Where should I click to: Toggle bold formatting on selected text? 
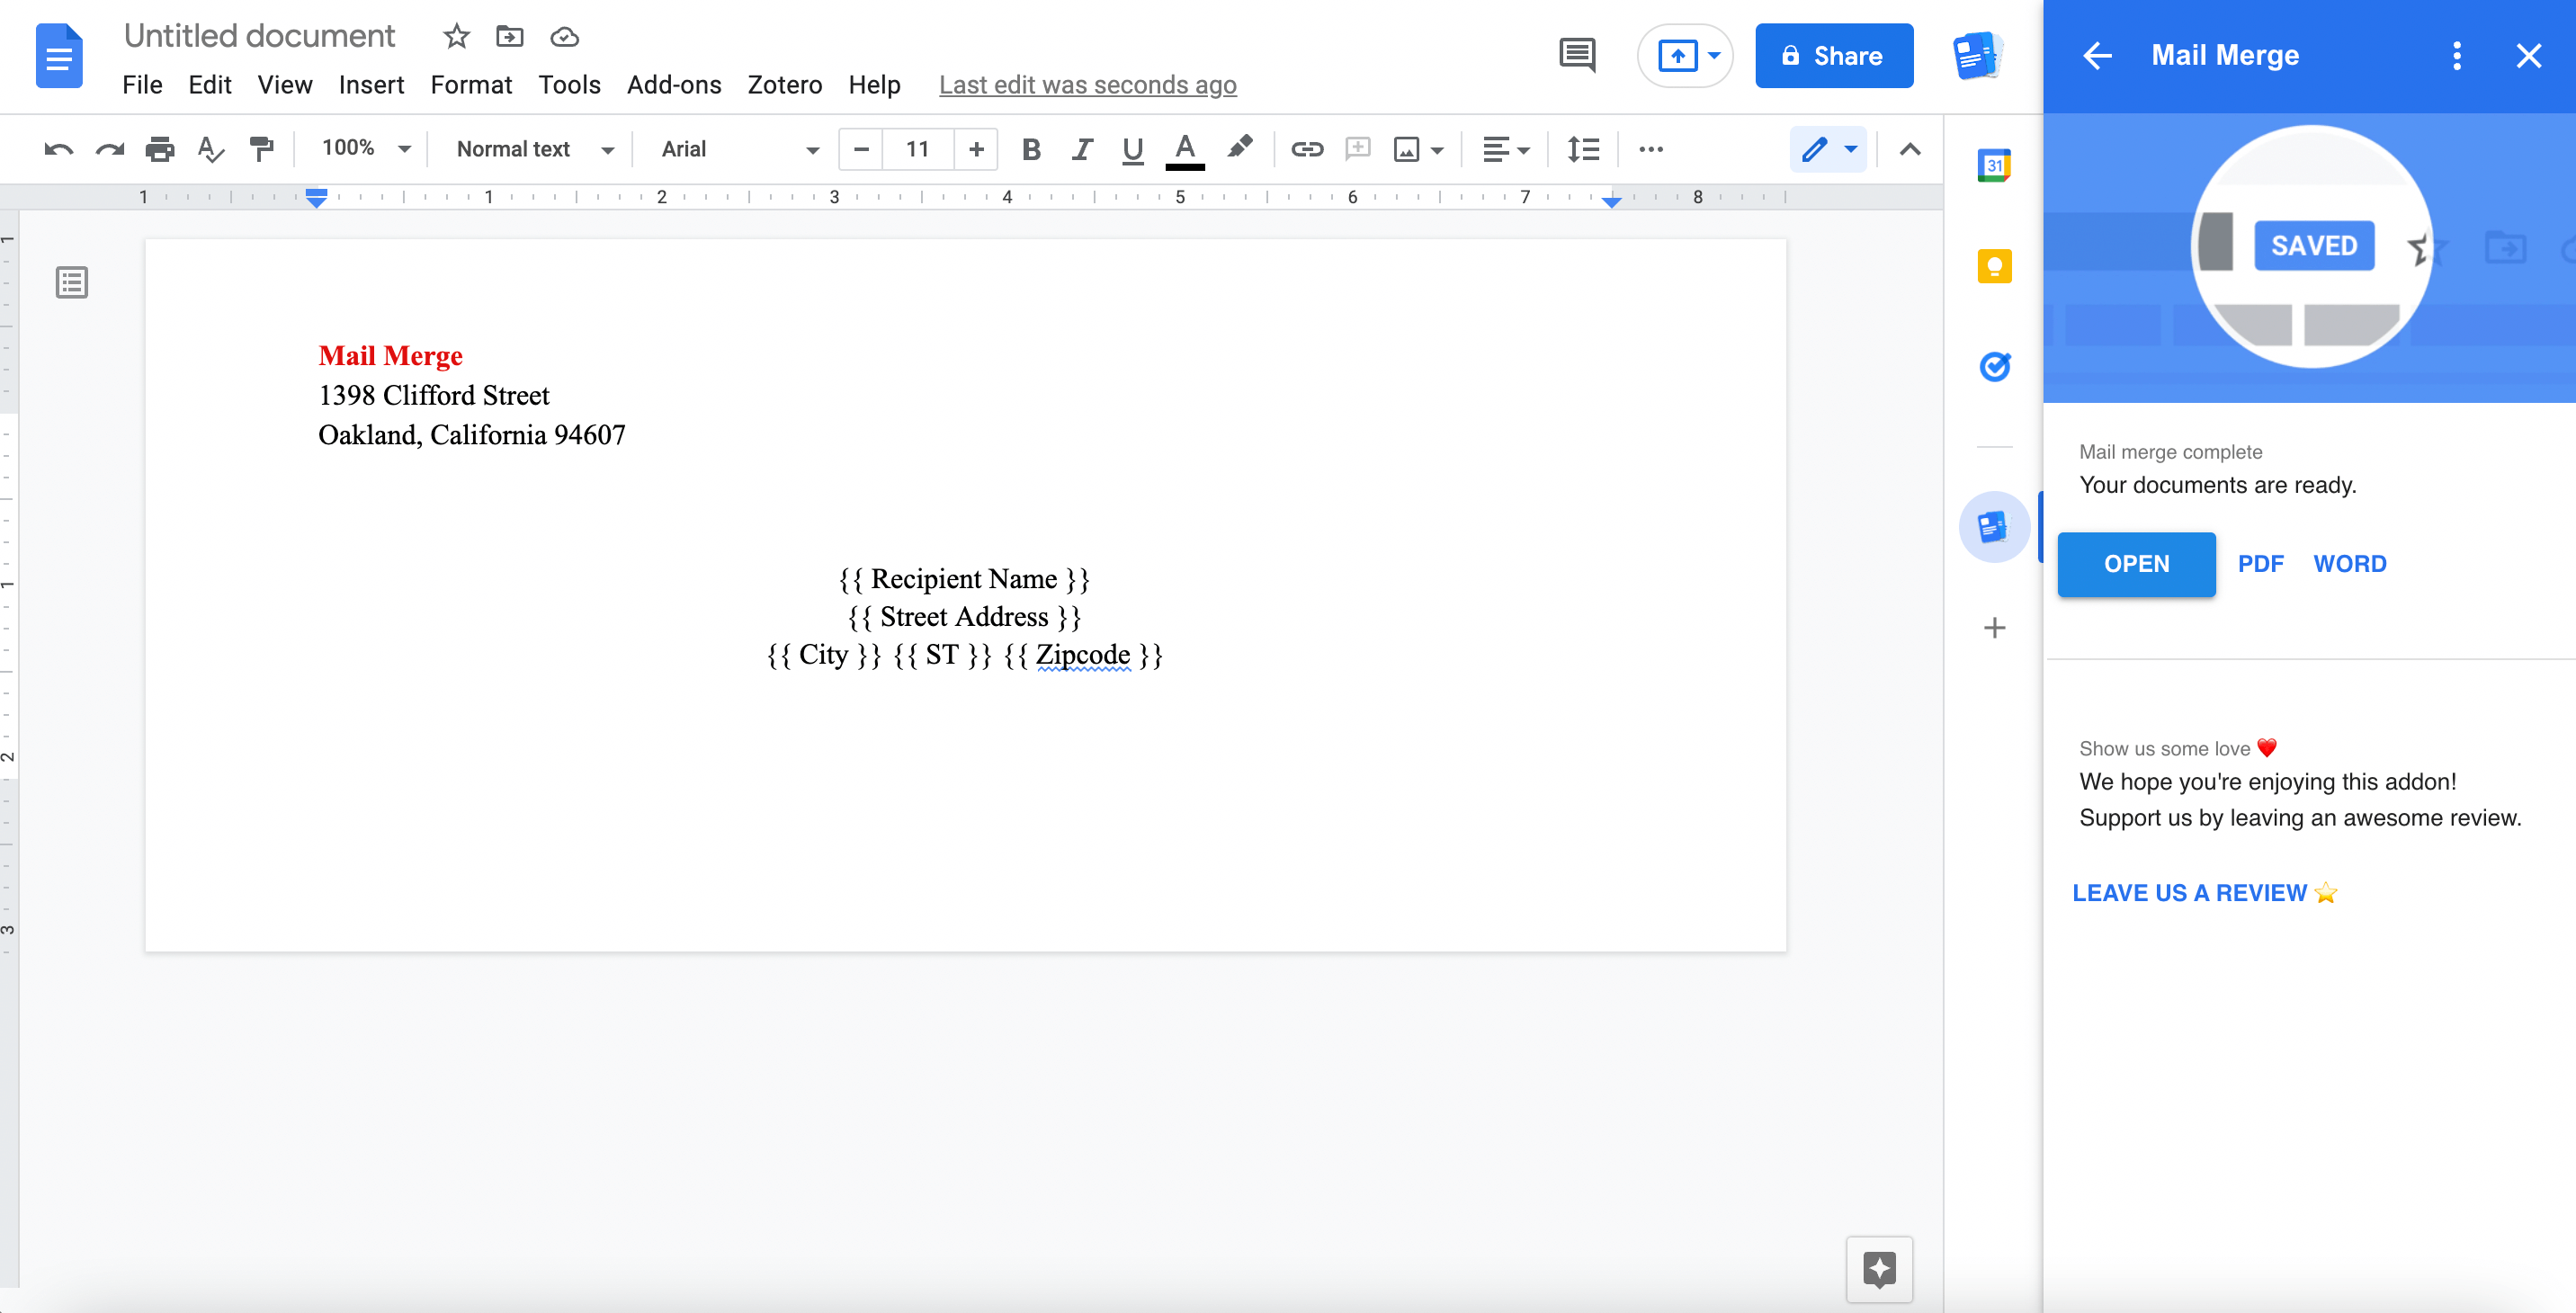(1032, 149)
